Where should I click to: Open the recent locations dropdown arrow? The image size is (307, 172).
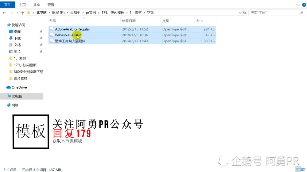click(17, 13)
